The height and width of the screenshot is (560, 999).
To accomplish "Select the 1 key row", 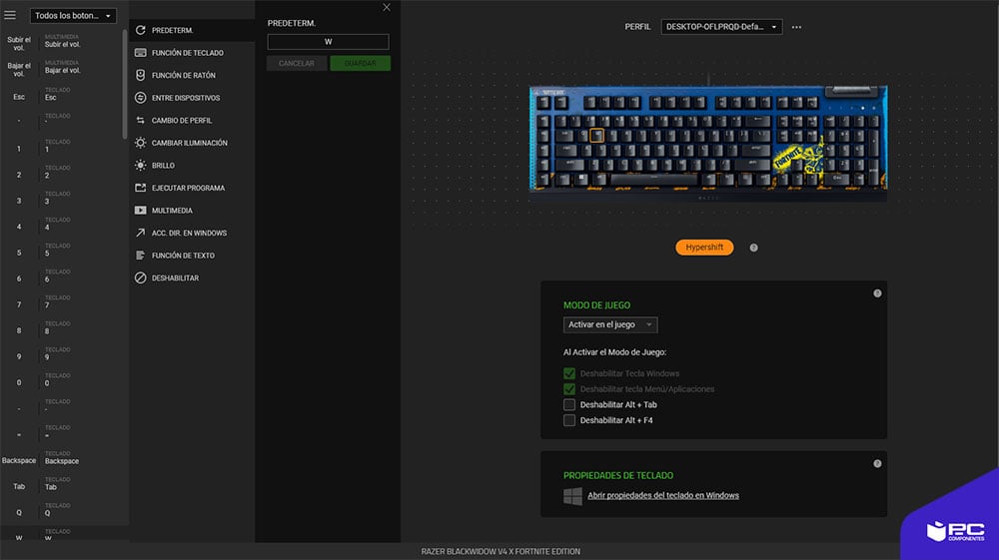I will pos(61,148).
